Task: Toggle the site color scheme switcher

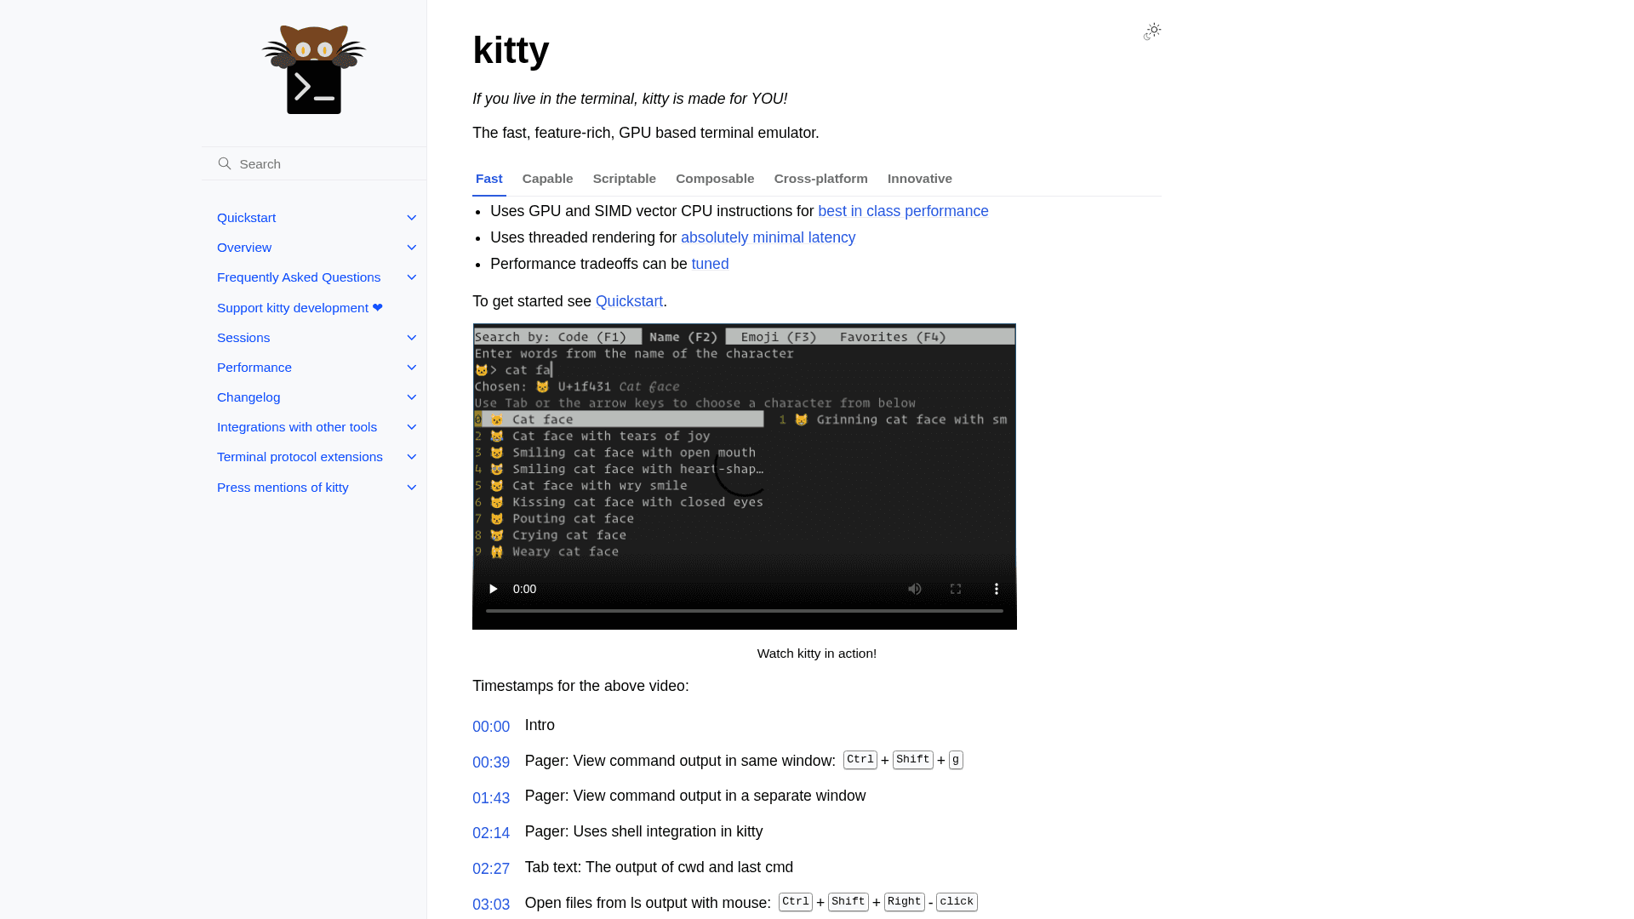Action: (x=1152, y=31)
